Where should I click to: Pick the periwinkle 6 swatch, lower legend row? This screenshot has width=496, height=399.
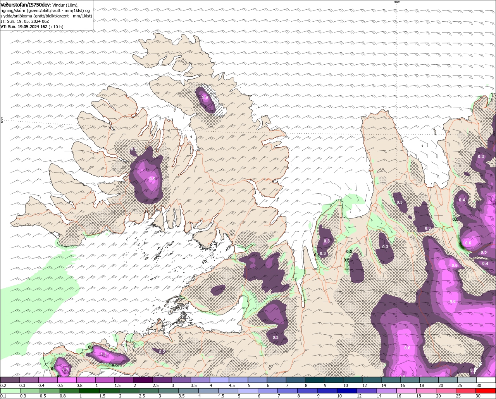(x=268, y=390)
